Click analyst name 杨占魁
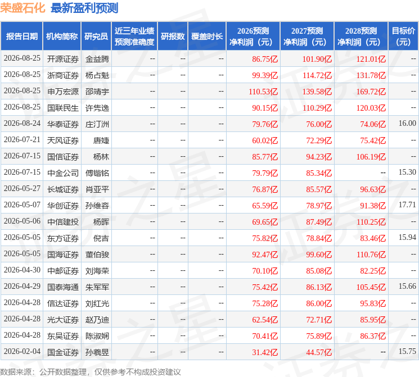The width and height of the screenshot is (419, 377). tap(97, 75)
